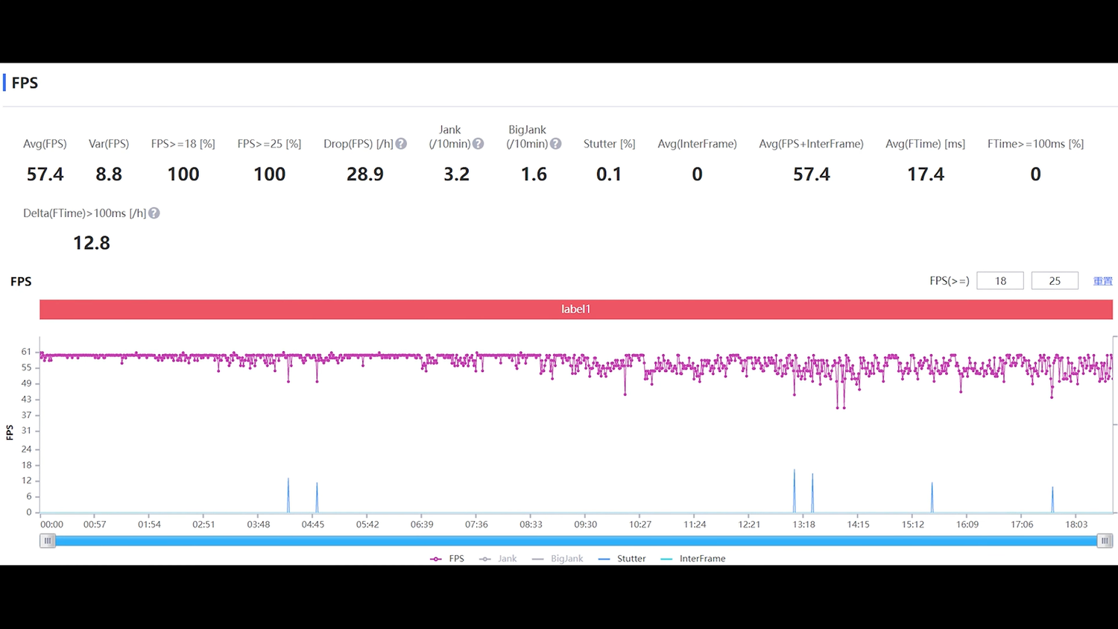Toggle InterFrame series in chart legend
The image size is (1118, 629).
click(x=693, y=558)
